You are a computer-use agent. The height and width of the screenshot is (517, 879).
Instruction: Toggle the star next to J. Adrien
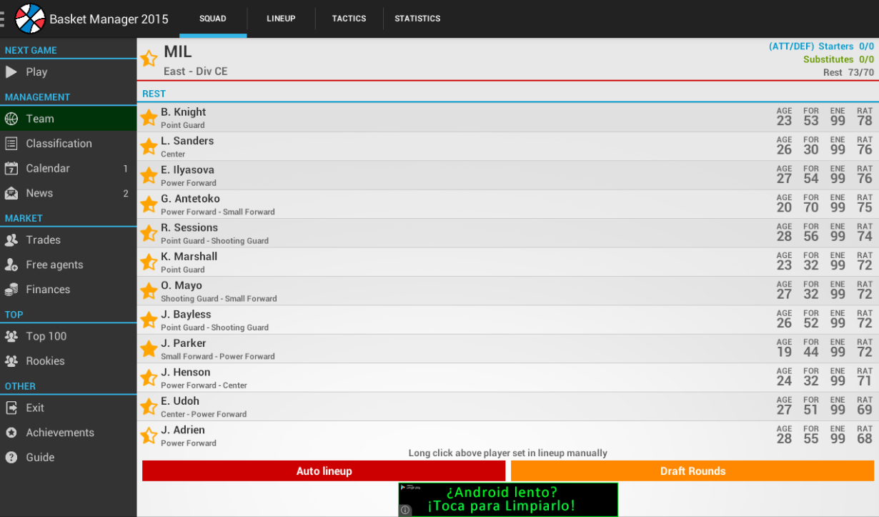tap(149, 435)
